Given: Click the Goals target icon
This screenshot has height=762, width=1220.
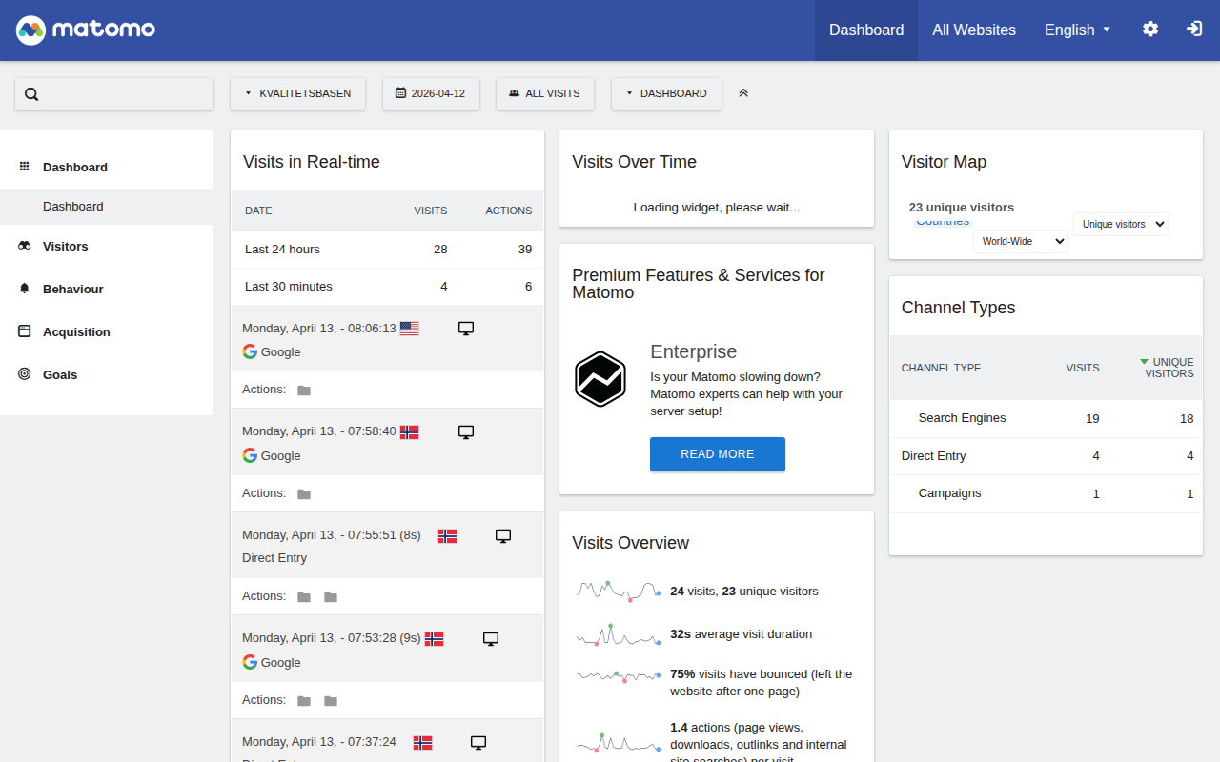Looking at the screenshot, I should click(x=25, y=374).
